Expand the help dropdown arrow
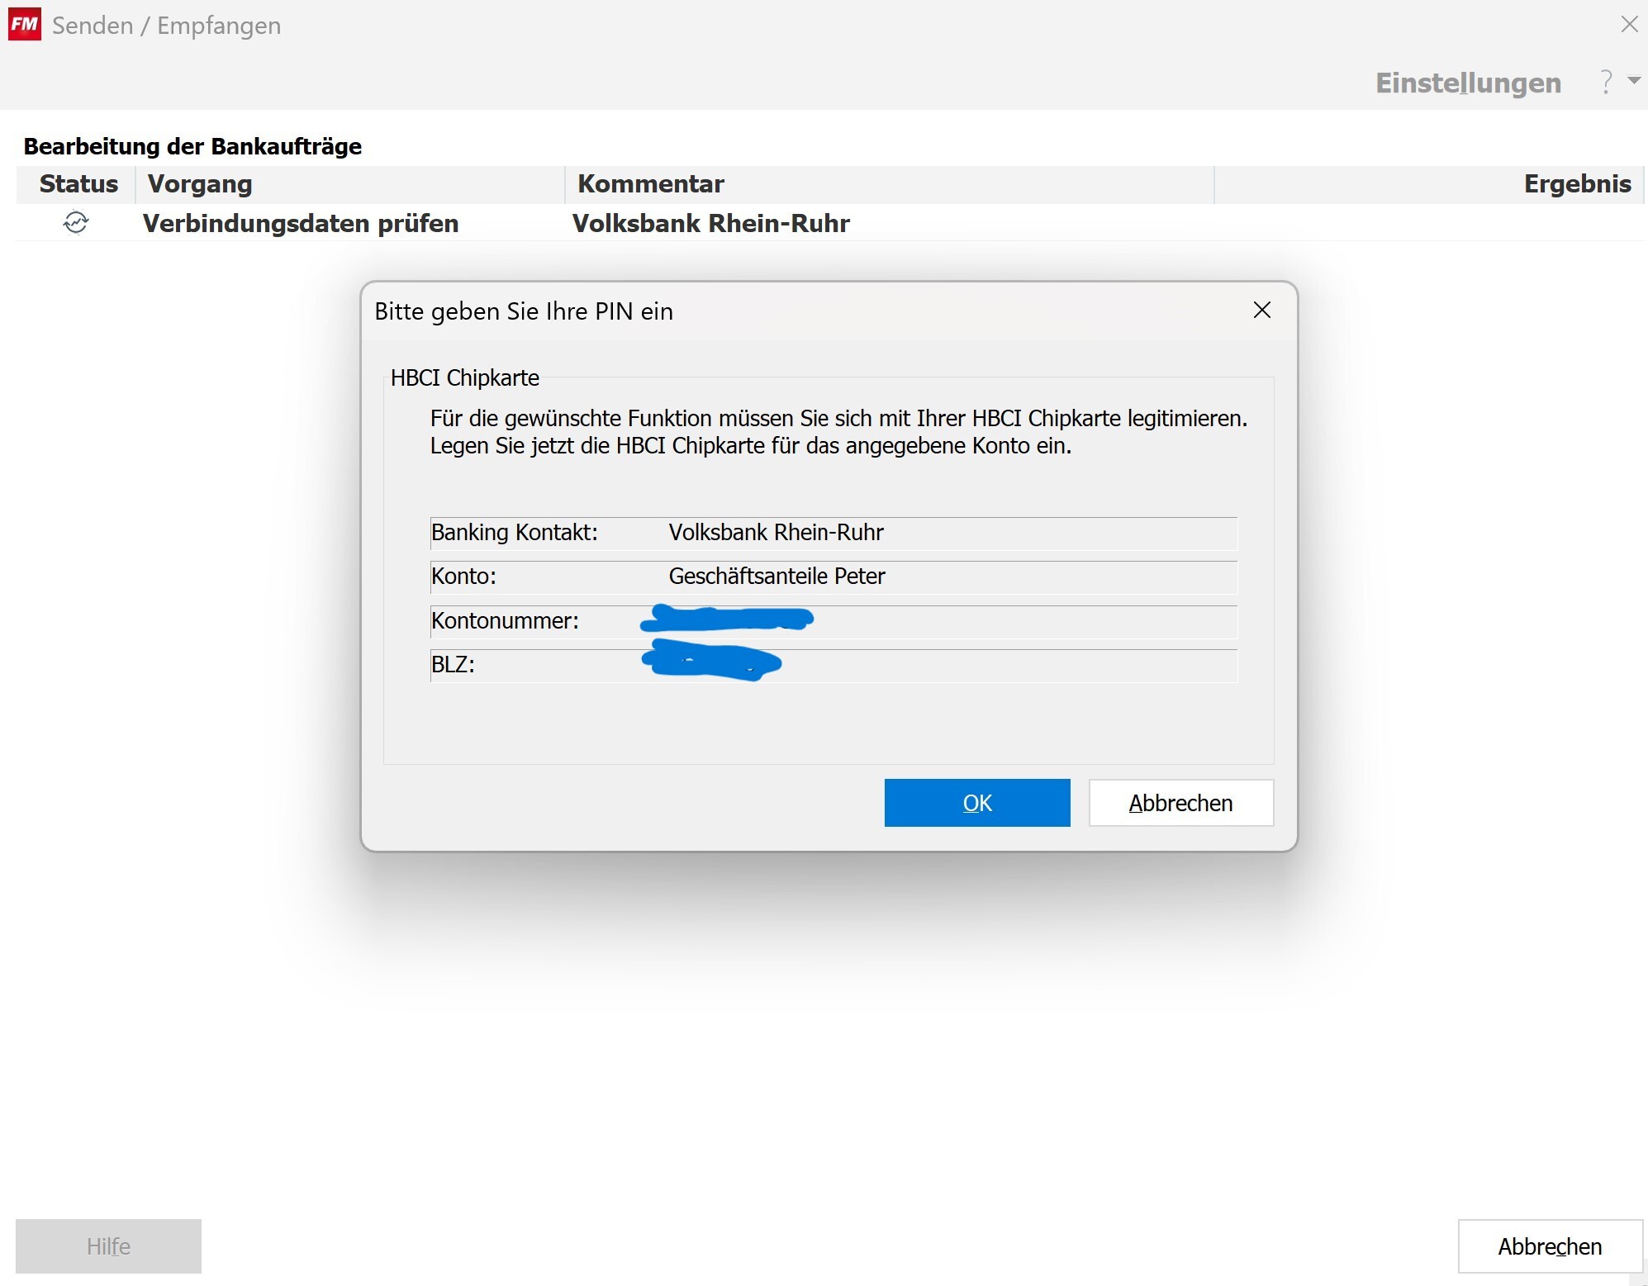The image size is (1648, 1286). click(x=1633, y=80)
